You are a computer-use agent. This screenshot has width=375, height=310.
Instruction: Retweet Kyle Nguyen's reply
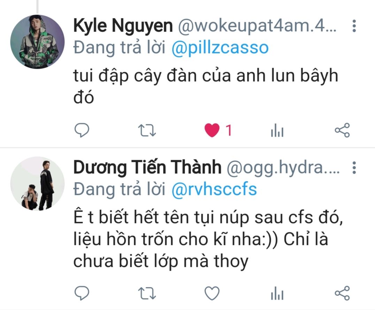[147, 130]
